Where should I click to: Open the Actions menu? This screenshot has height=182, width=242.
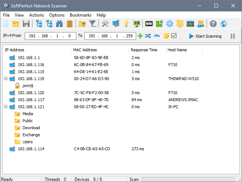point(37,15)
